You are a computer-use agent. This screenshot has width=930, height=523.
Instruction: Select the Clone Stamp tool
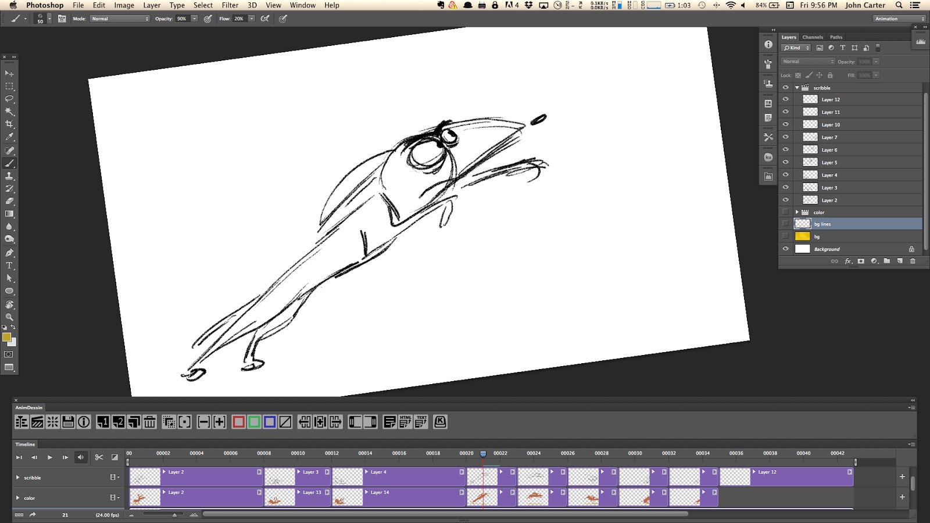[9, 175]
